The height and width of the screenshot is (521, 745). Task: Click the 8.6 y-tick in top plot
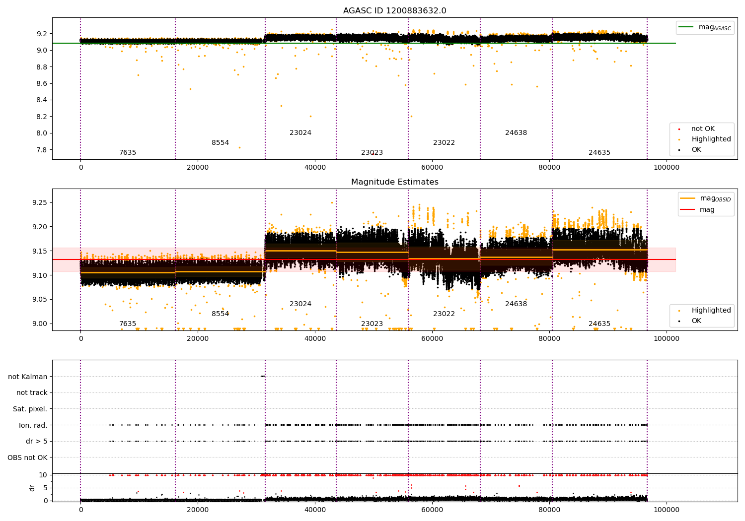[42, 83]
